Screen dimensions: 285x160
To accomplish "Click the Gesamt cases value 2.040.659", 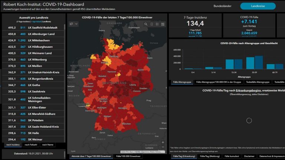I will (249, 33).
